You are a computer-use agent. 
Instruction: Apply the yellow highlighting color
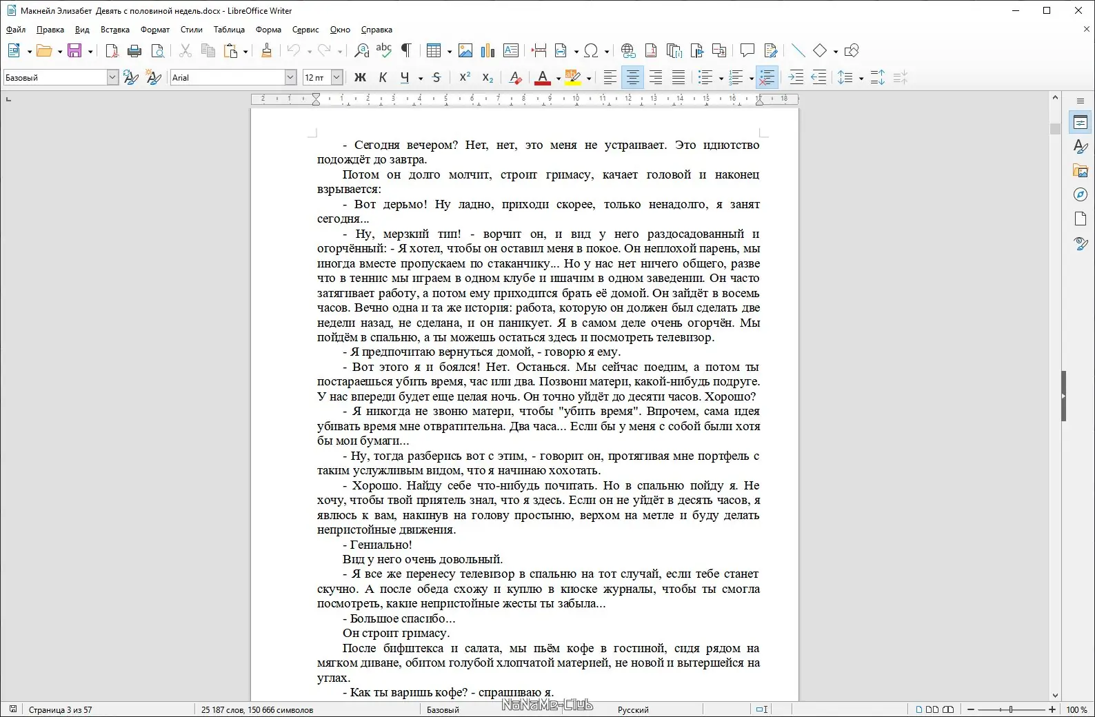tap(573, 78)
